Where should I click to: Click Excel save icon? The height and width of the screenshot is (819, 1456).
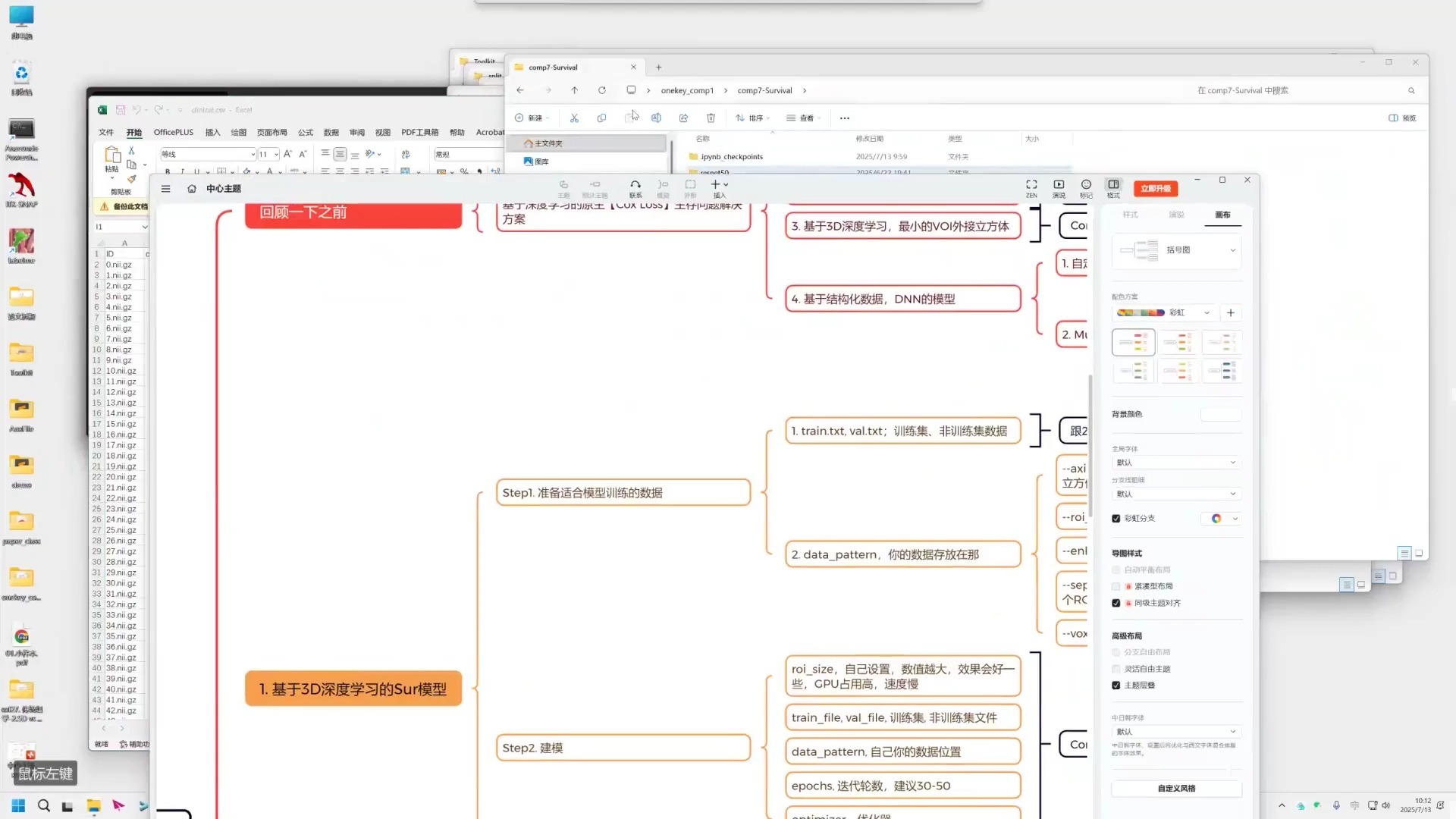[120, 110]
